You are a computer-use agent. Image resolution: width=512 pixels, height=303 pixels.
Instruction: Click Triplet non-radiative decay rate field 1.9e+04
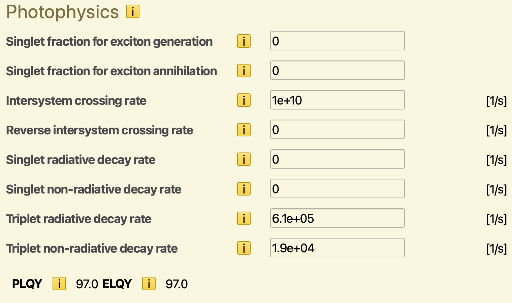point(337,248)
